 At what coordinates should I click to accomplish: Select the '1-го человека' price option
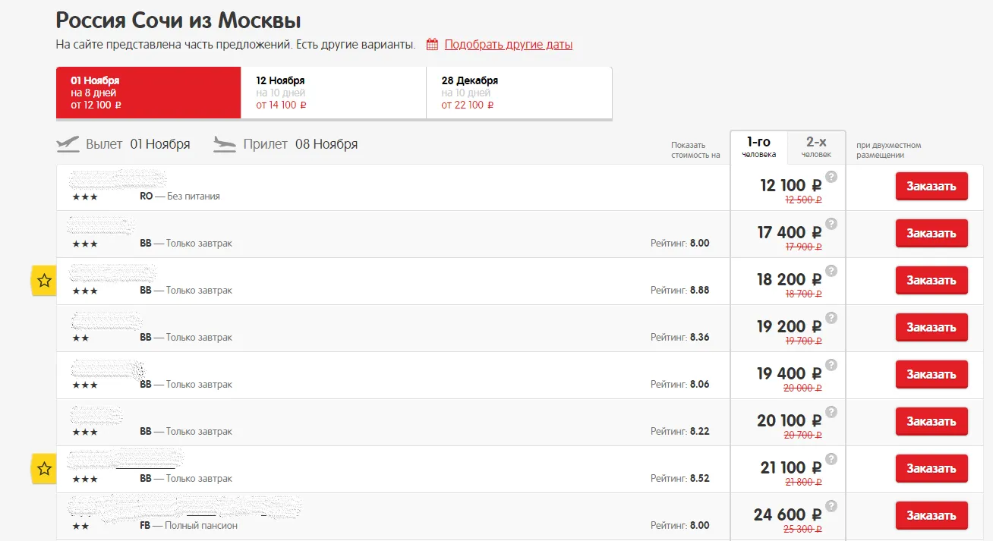pos(758,146)
